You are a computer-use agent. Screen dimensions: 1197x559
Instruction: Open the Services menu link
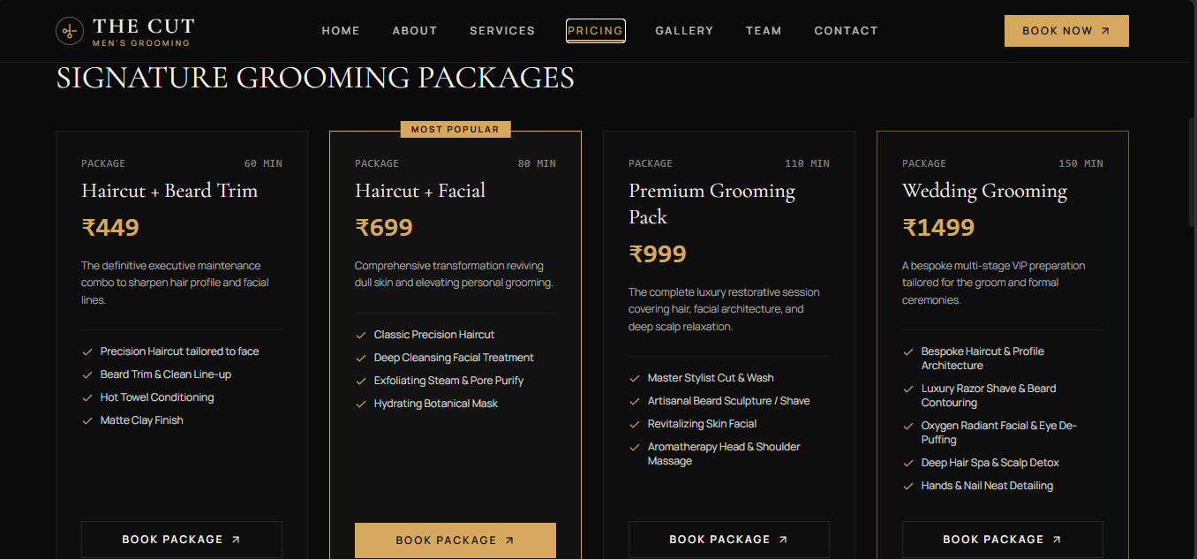(x=502, y=31)
